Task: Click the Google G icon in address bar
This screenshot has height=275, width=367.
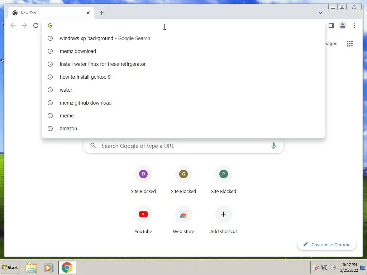Action: point(50,25)
